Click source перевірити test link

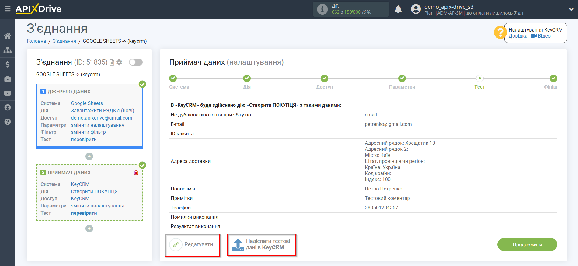point(84,140)
